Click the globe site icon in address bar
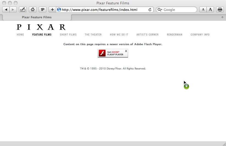226x146 pixels. click(x=59, y=10)
